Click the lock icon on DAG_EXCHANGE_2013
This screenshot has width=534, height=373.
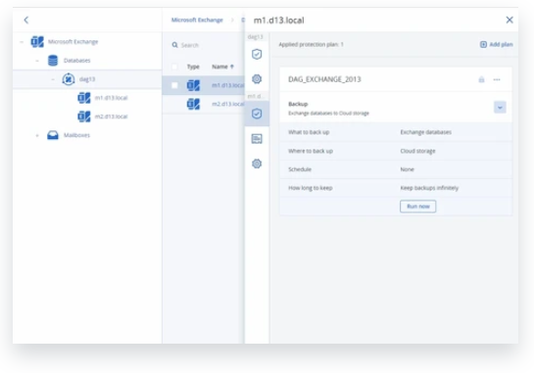(x=481, y=79)
